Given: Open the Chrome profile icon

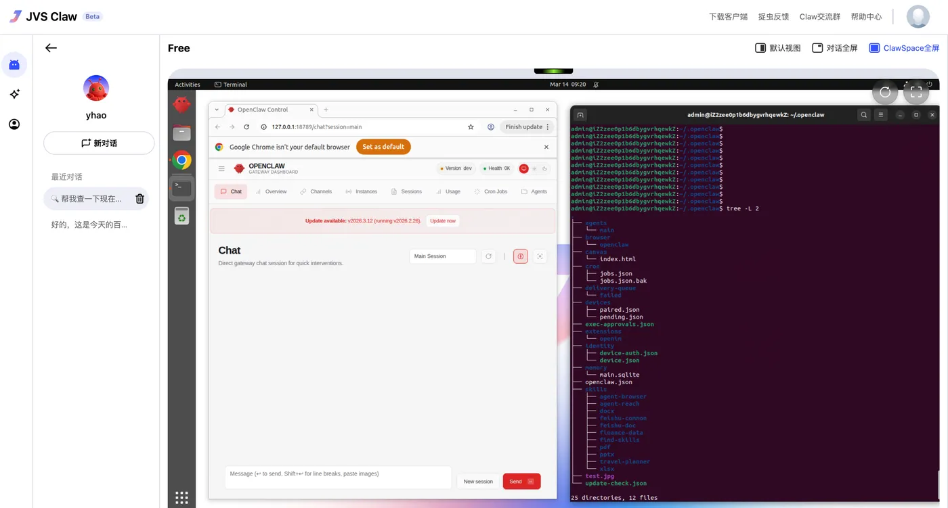Looking at the screenshot, I should tap(491, 126).
